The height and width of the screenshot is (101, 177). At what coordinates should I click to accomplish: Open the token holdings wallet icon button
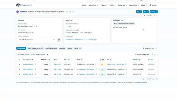click(x=59, y=40)
